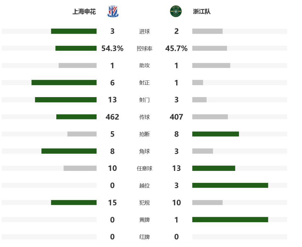Click the 进球 stat label
The height and width of the screenshot is (247, 302).
click(x=144, y=31)
